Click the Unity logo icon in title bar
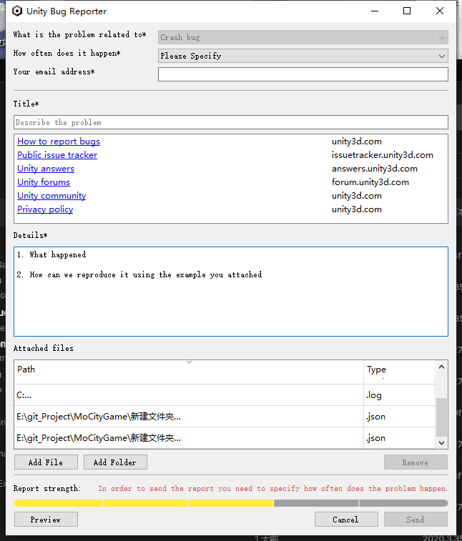 [x=17, y=11]
